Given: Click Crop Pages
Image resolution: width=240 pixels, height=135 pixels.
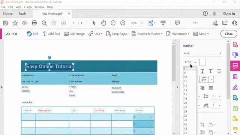Looking at the screenshot, I should (x=117, y=34).
